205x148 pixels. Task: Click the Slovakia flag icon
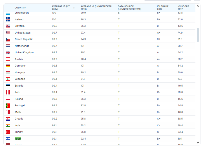(x=8, y=26)
